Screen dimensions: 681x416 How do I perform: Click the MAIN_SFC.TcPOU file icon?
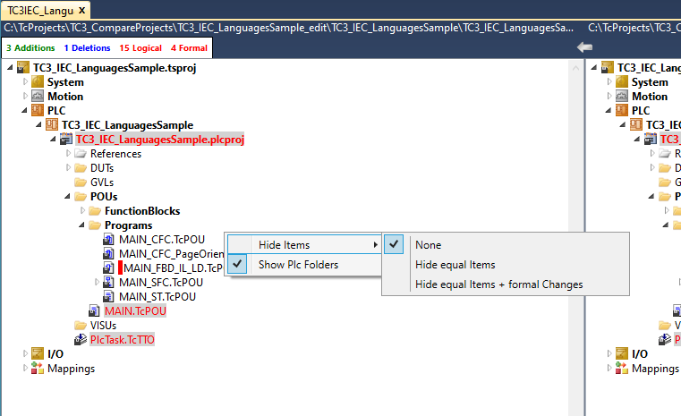coord(108,283)
